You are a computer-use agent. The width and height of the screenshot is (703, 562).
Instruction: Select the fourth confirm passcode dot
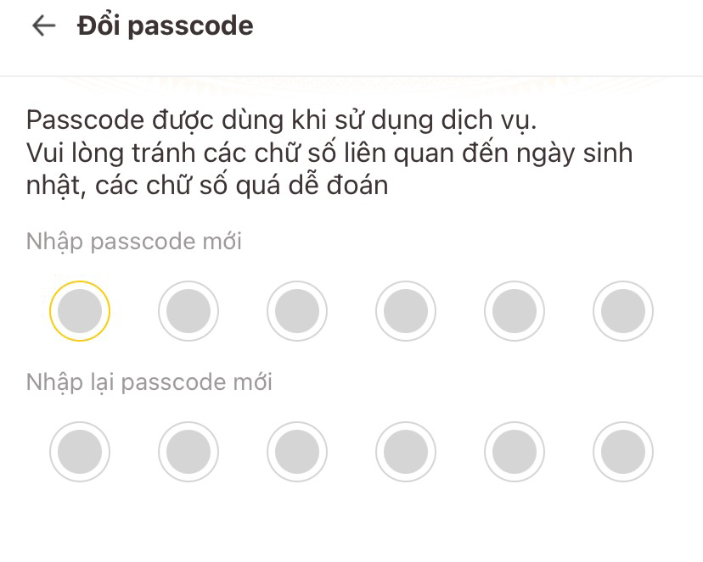[405, 451]
